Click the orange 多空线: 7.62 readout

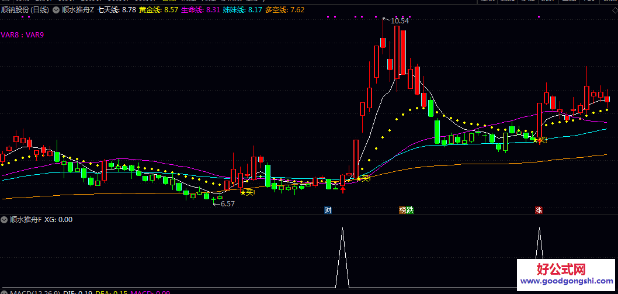284,10
